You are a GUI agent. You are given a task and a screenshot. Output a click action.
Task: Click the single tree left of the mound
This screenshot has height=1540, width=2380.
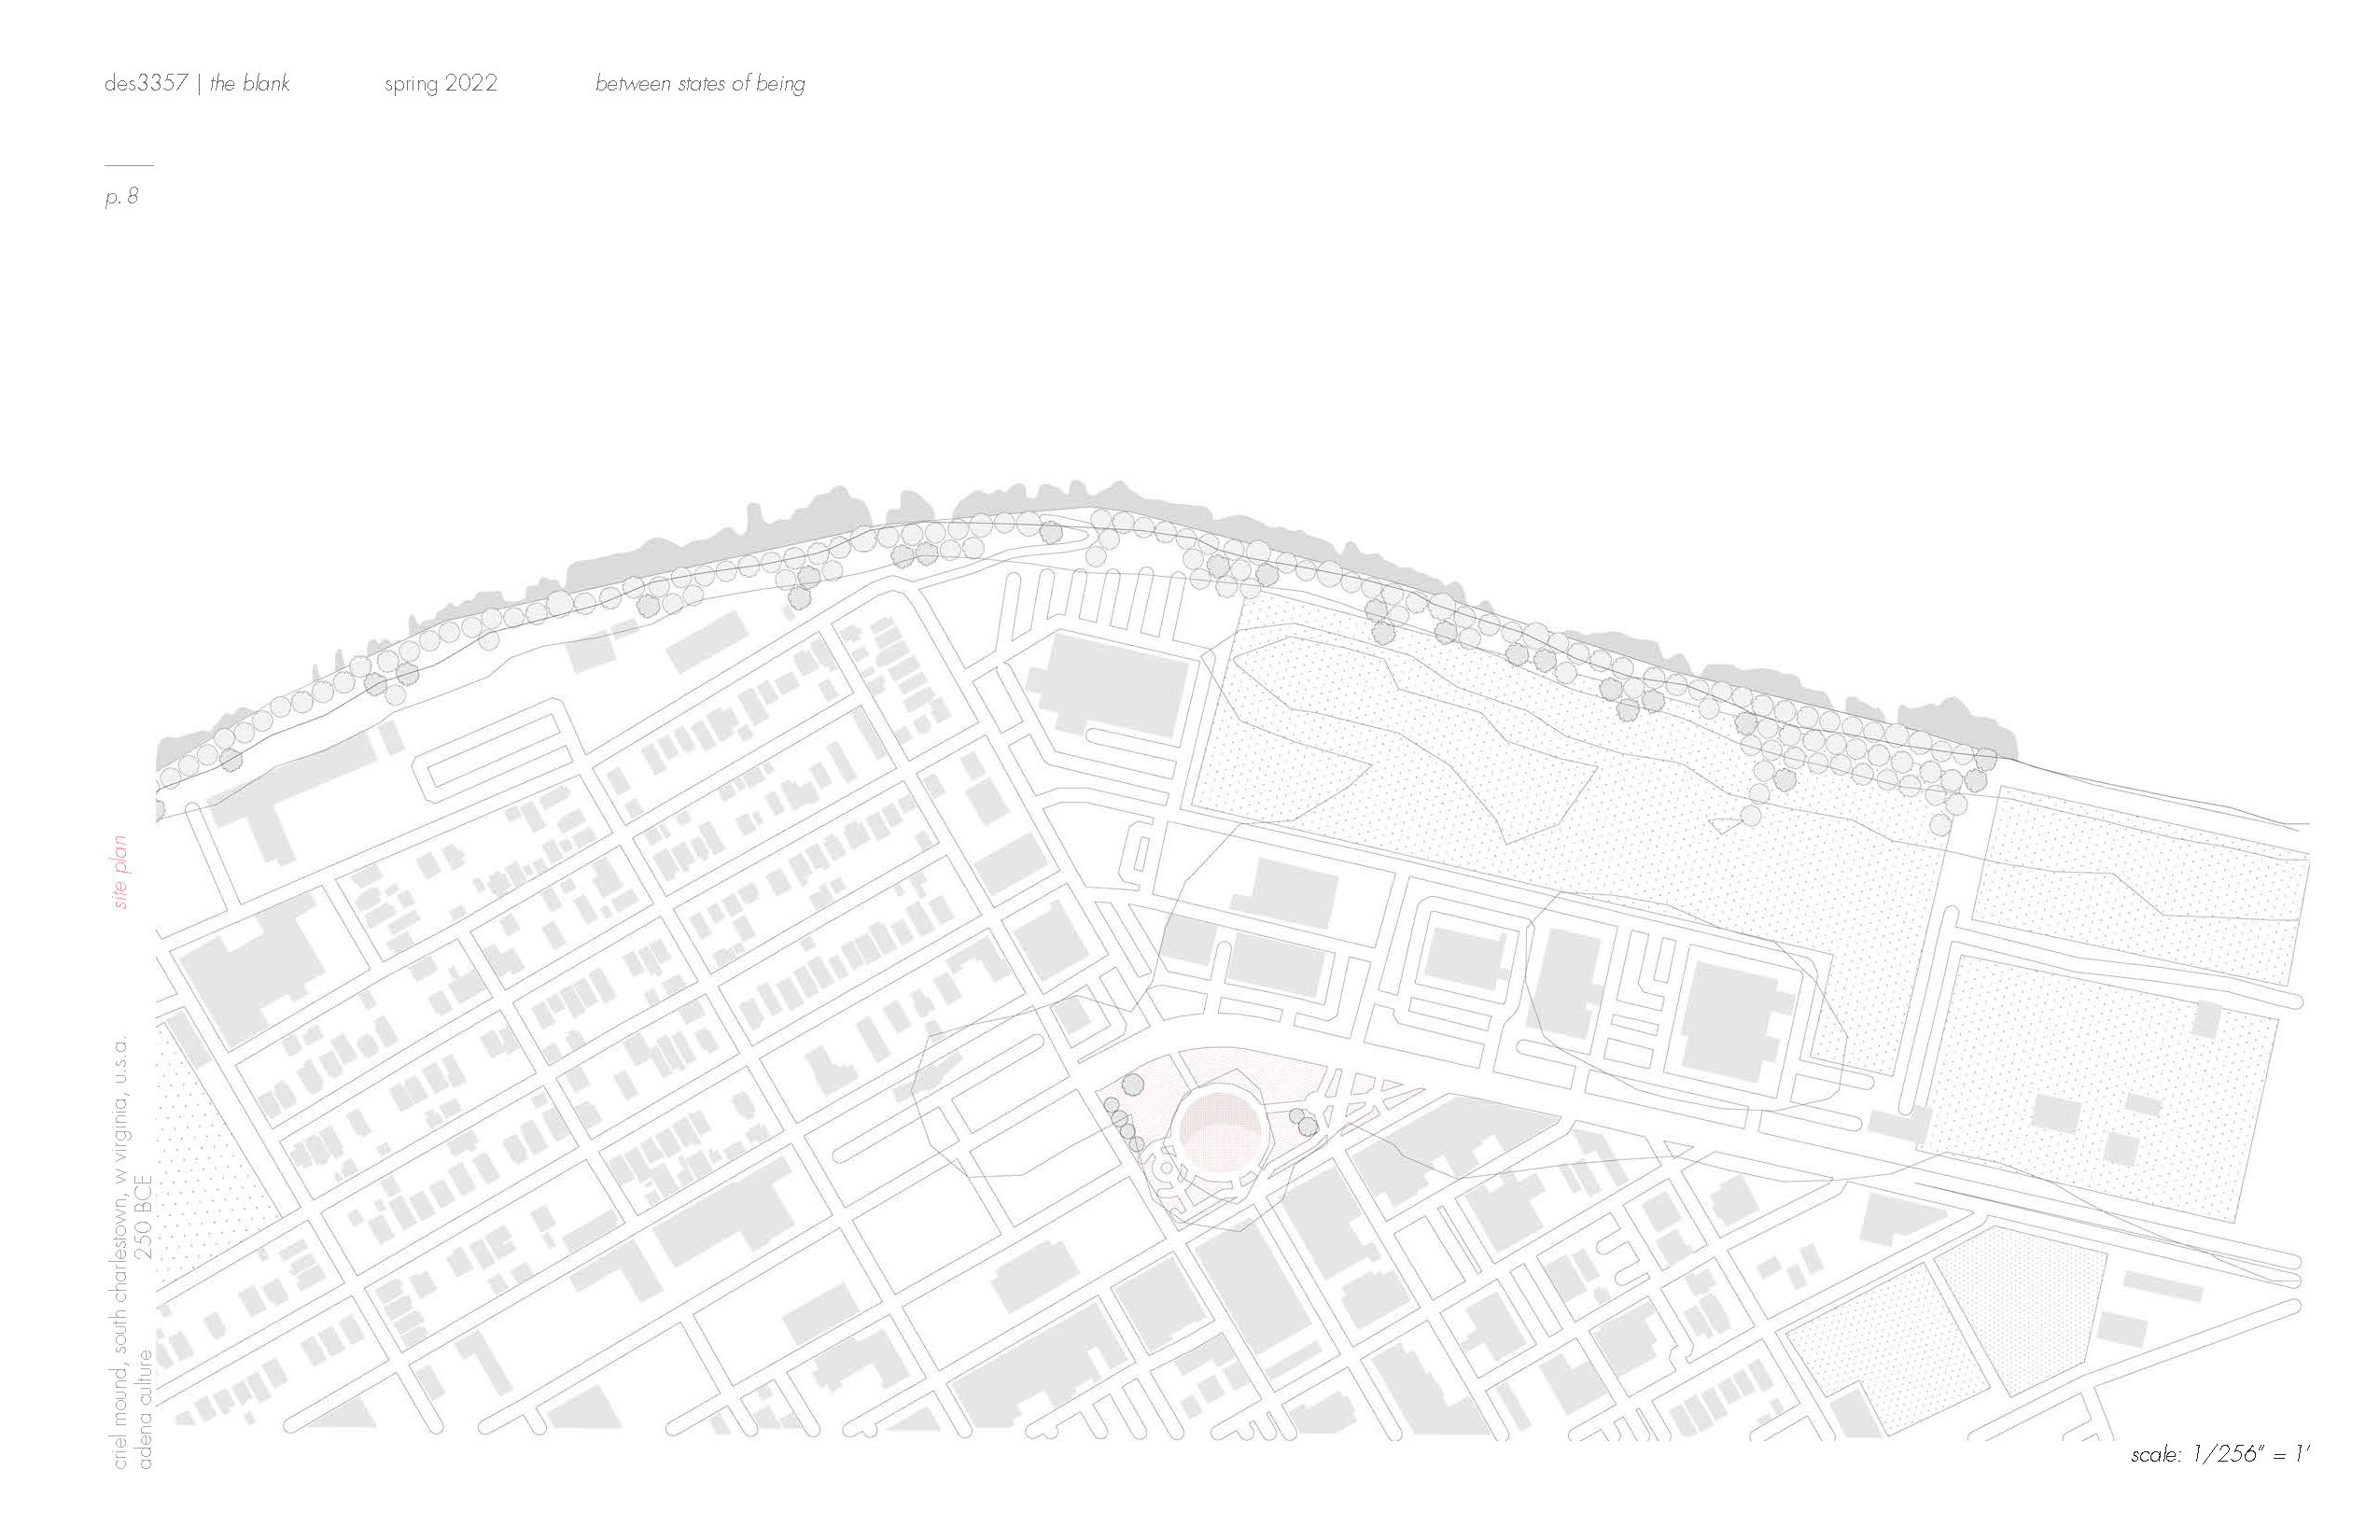coord(1133,1085)
